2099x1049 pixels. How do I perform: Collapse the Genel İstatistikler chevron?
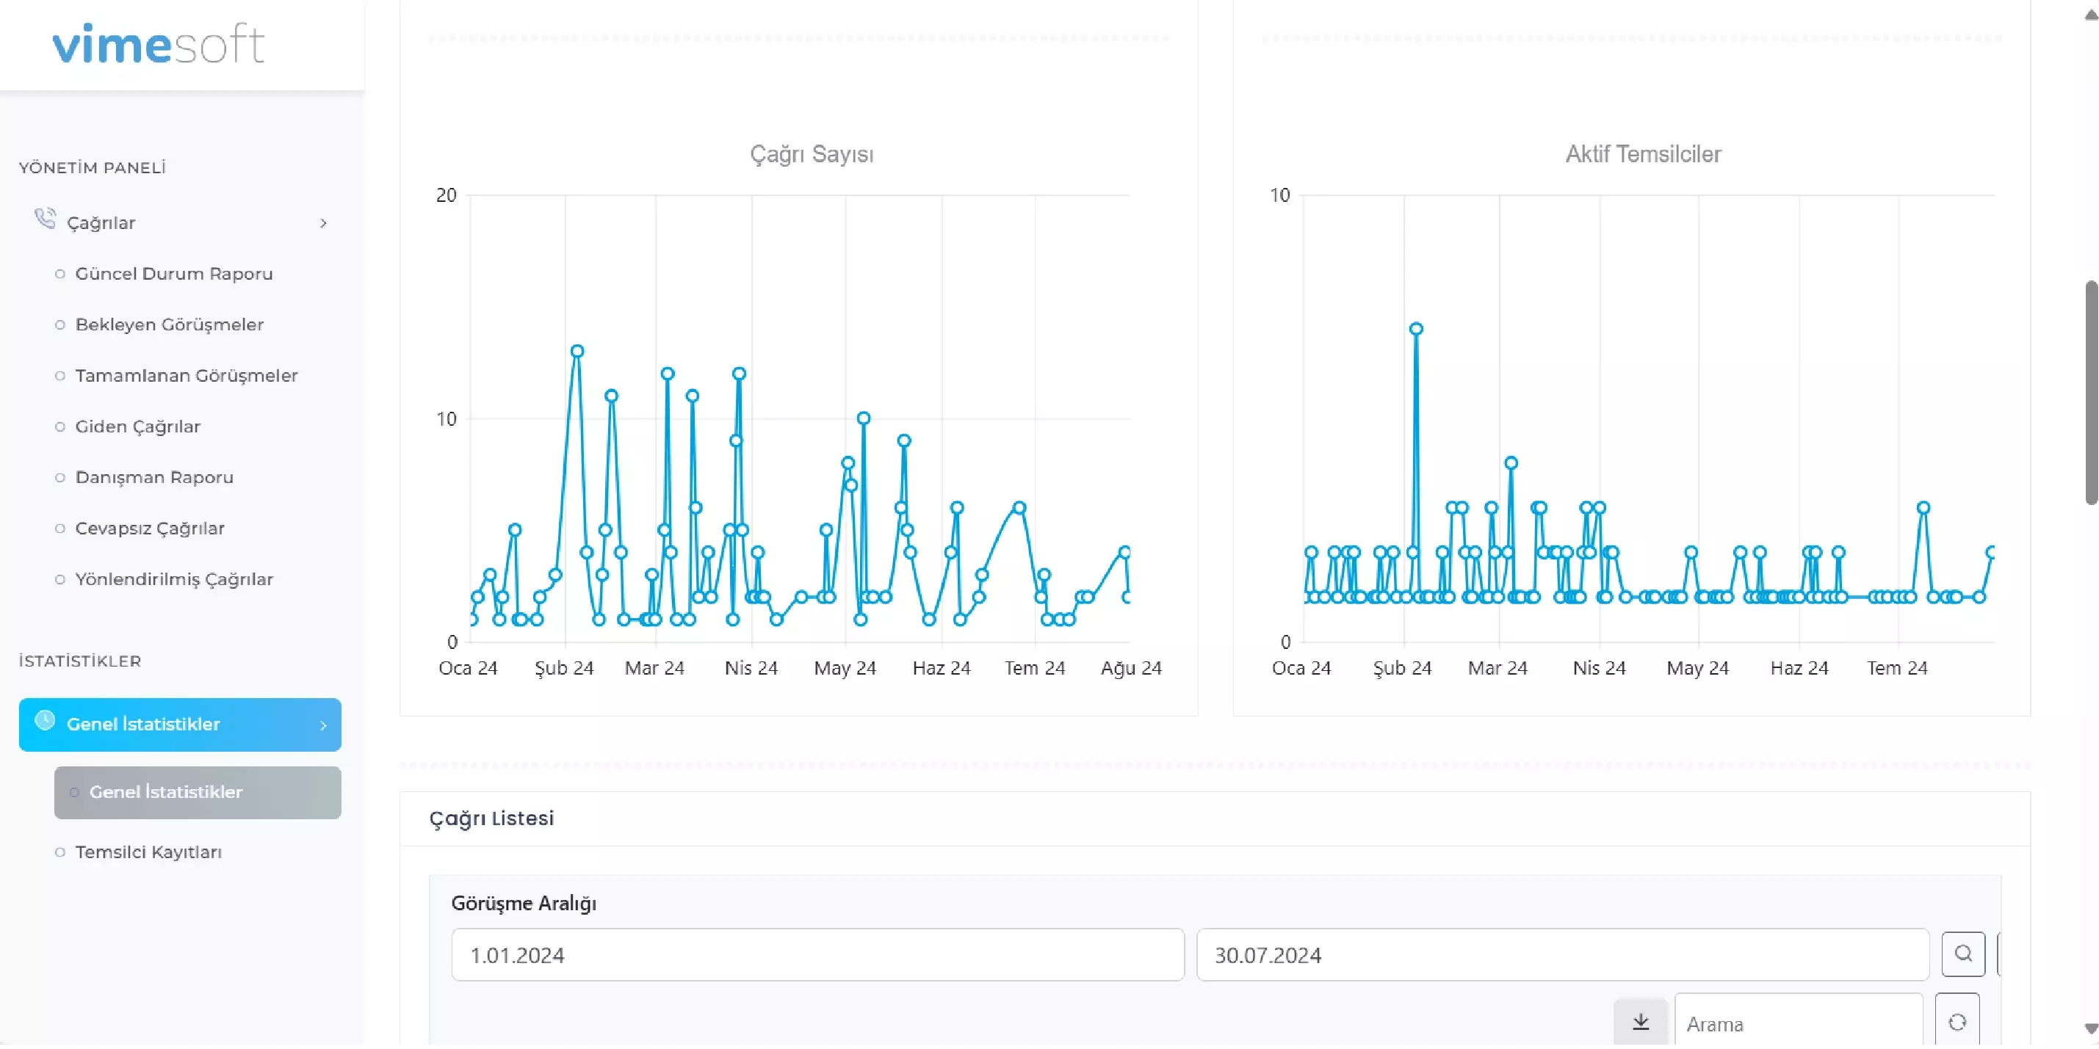pos(325,727)
